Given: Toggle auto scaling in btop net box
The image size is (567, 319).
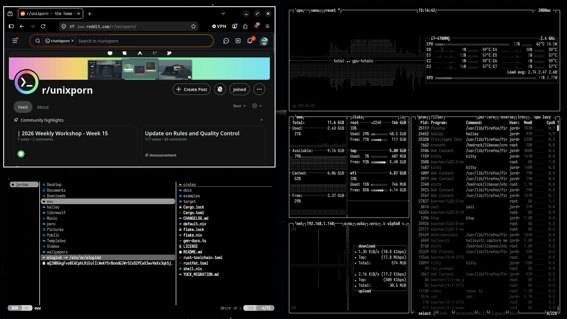Looking at the screenshot, I should [x=360, y=223].
